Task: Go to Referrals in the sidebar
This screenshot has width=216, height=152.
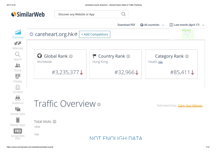Action: [x=18, y=45]
